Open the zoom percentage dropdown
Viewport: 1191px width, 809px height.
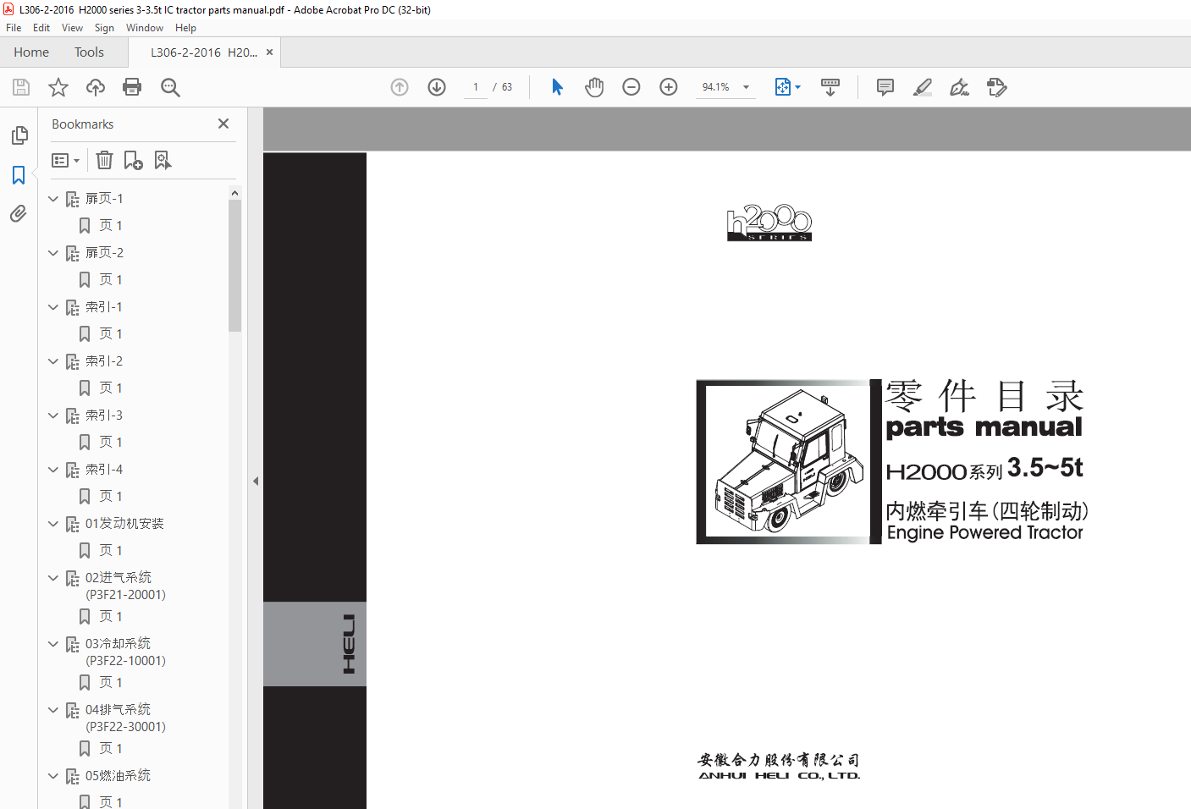click(x=746, y=87)
